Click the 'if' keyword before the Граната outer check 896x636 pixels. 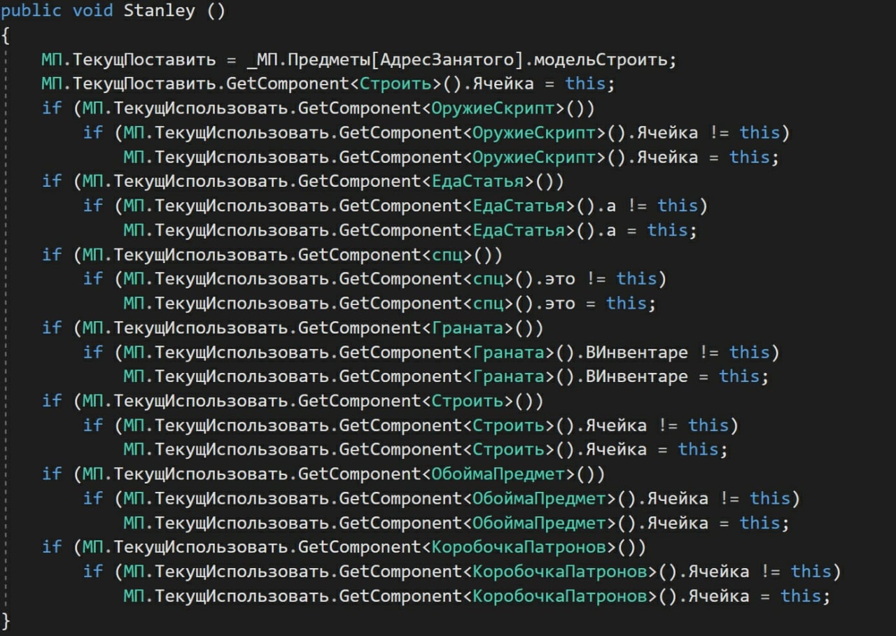click(52, 327)
